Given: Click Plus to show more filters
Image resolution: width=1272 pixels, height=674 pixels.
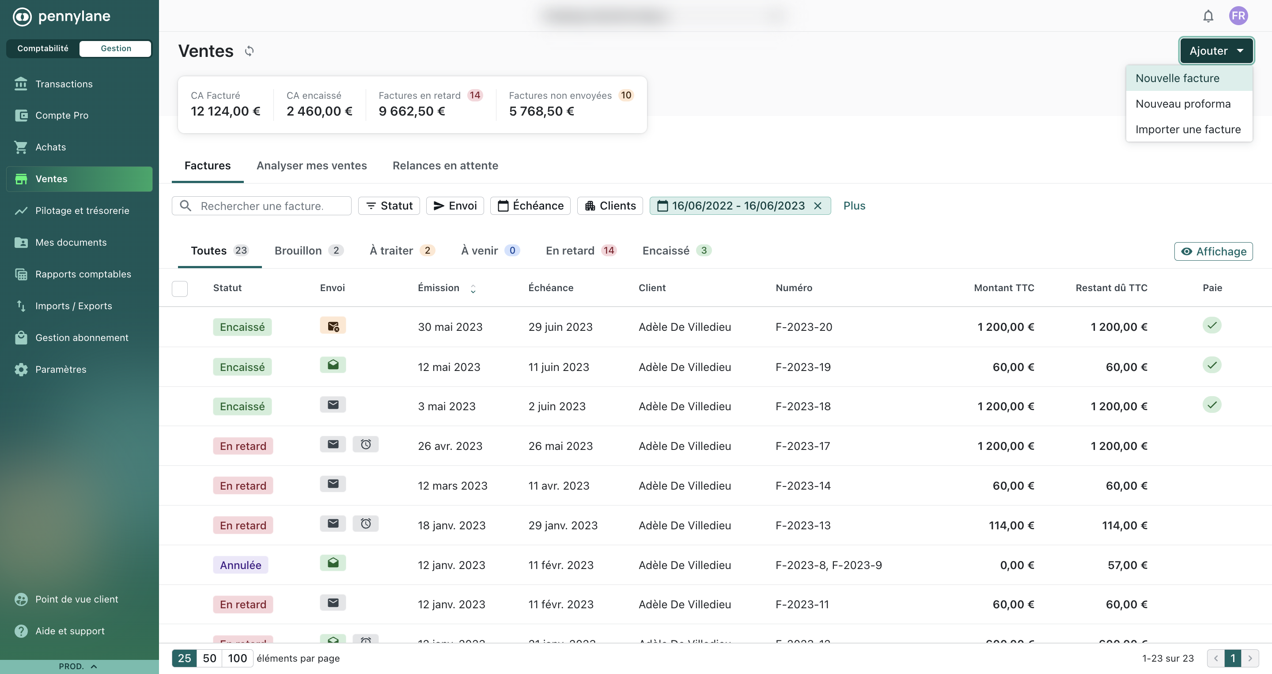Looking at the screenshot, I should tap(854, 206).
